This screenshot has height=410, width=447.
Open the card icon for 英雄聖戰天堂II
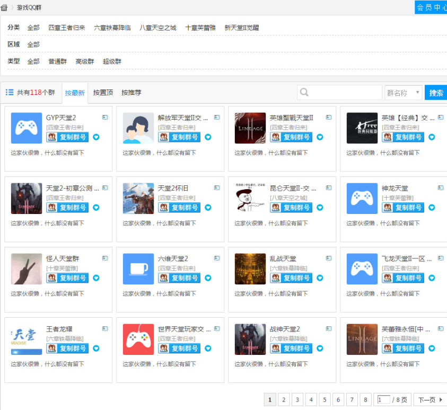(x=329, y=117)
